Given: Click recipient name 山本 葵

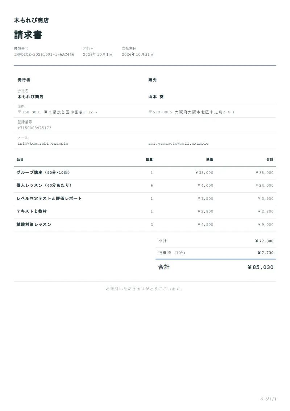Looking at the screenshot, I should (x=156, y=97).
